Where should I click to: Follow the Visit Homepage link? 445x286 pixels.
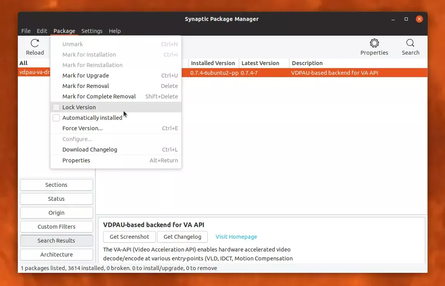(x=236, y=237)
